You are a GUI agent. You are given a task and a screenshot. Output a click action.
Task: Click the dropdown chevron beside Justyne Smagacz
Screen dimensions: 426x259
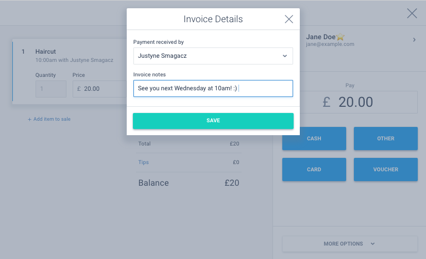click(x=284, y=56)
